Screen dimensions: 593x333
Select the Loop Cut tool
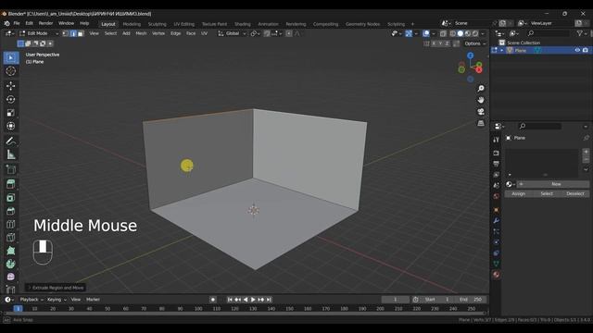pyautogui.click(x=10, y=224)
